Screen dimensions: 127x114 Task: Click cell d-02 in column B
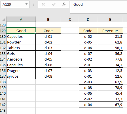point(48,42)
